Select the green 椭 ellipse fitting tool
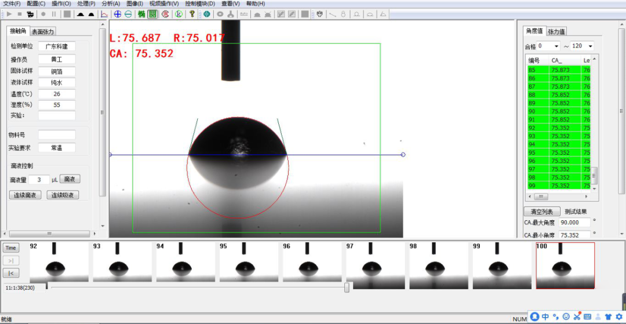 [x=141, y=14]
